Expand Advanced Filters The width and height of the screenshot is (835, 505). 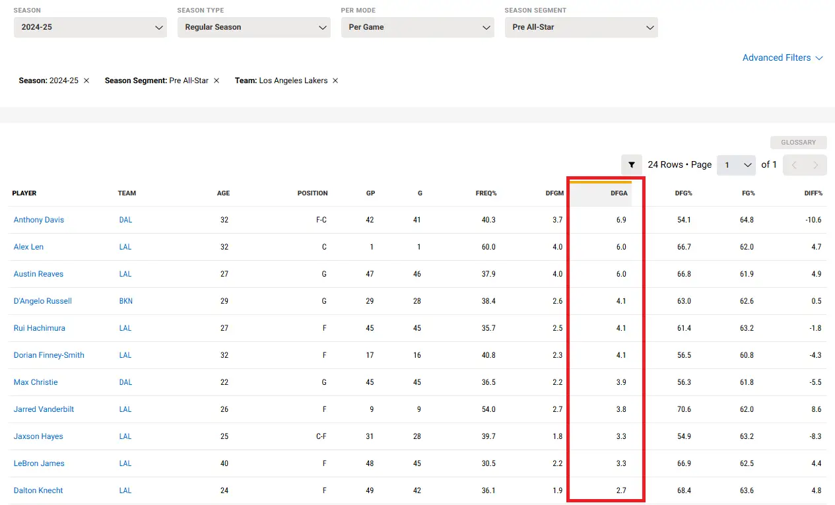tap(782, 58)
